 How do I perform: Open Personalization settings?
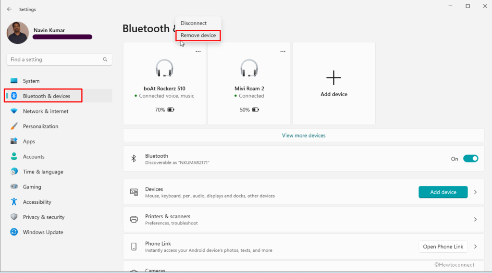59,126
